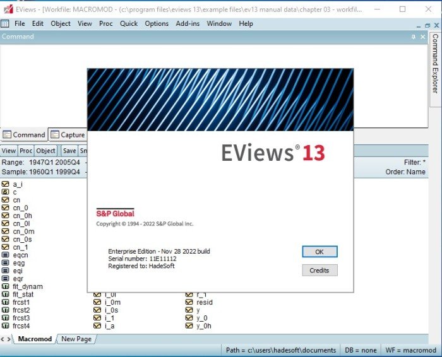Select series icon for i_a

(x=97, y=326)
